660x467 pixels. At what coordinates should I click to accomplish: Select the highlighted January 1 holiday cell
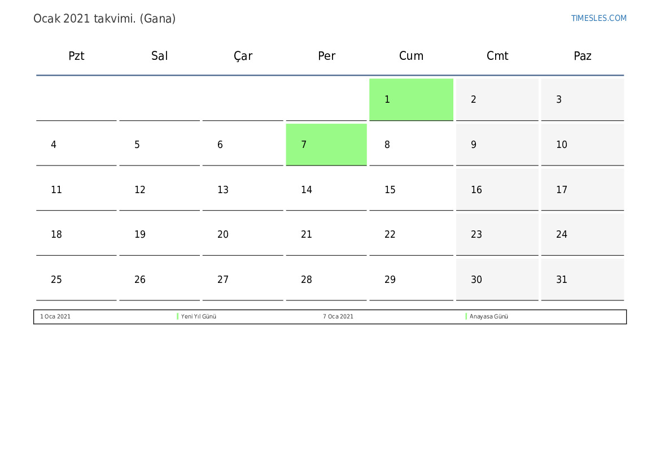(x=411, y=99)
